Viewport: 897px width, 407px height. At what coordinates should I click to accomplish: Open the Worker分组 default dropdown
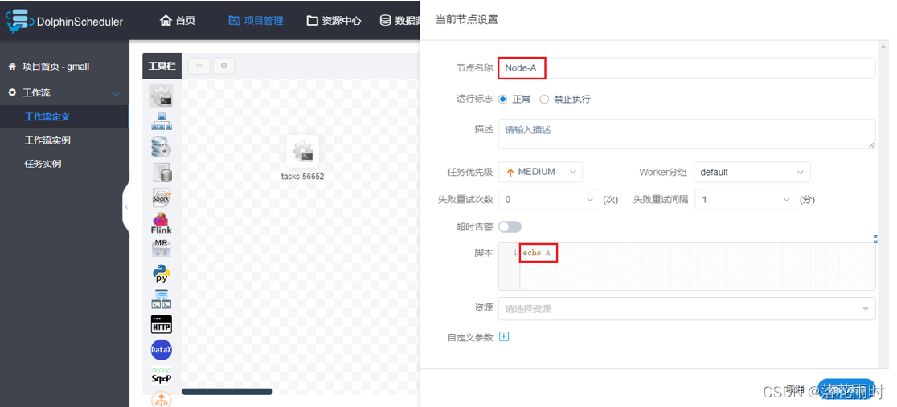tap(752, 172)
